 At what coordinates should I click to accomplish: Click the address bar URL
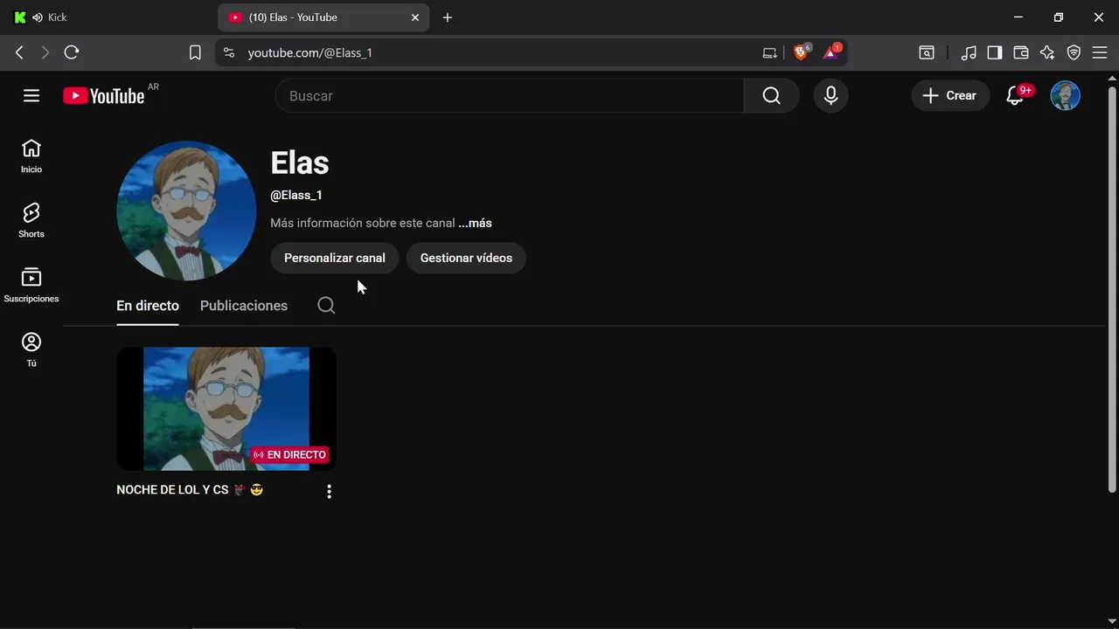(x=310, y=52)
